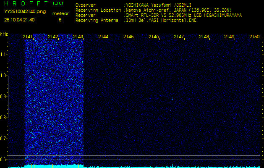Click the 0.8 kHz axis tick label

(3, 118)
